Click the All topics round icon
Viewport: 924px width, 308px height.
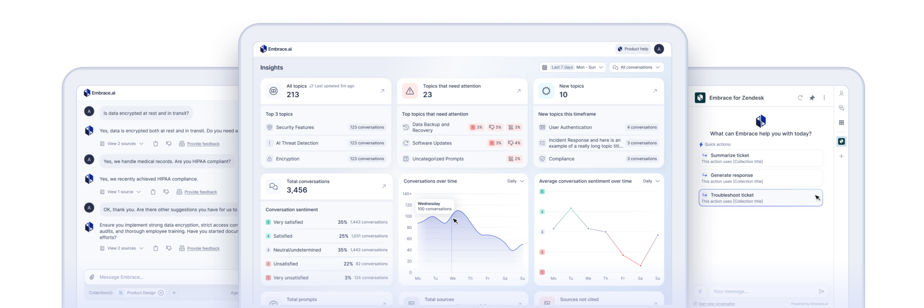[273, 91]
